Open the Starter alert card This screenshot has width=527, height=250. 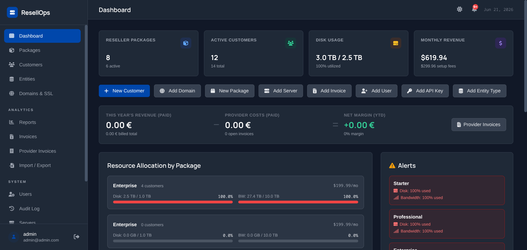coord(447,190)
